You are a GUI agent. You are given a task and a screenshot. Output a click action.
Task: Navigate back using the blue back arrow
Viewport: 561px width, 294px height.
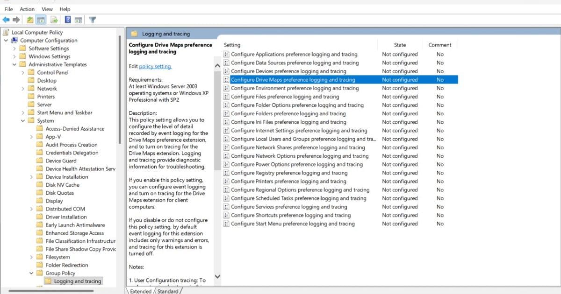pos(6,19)
